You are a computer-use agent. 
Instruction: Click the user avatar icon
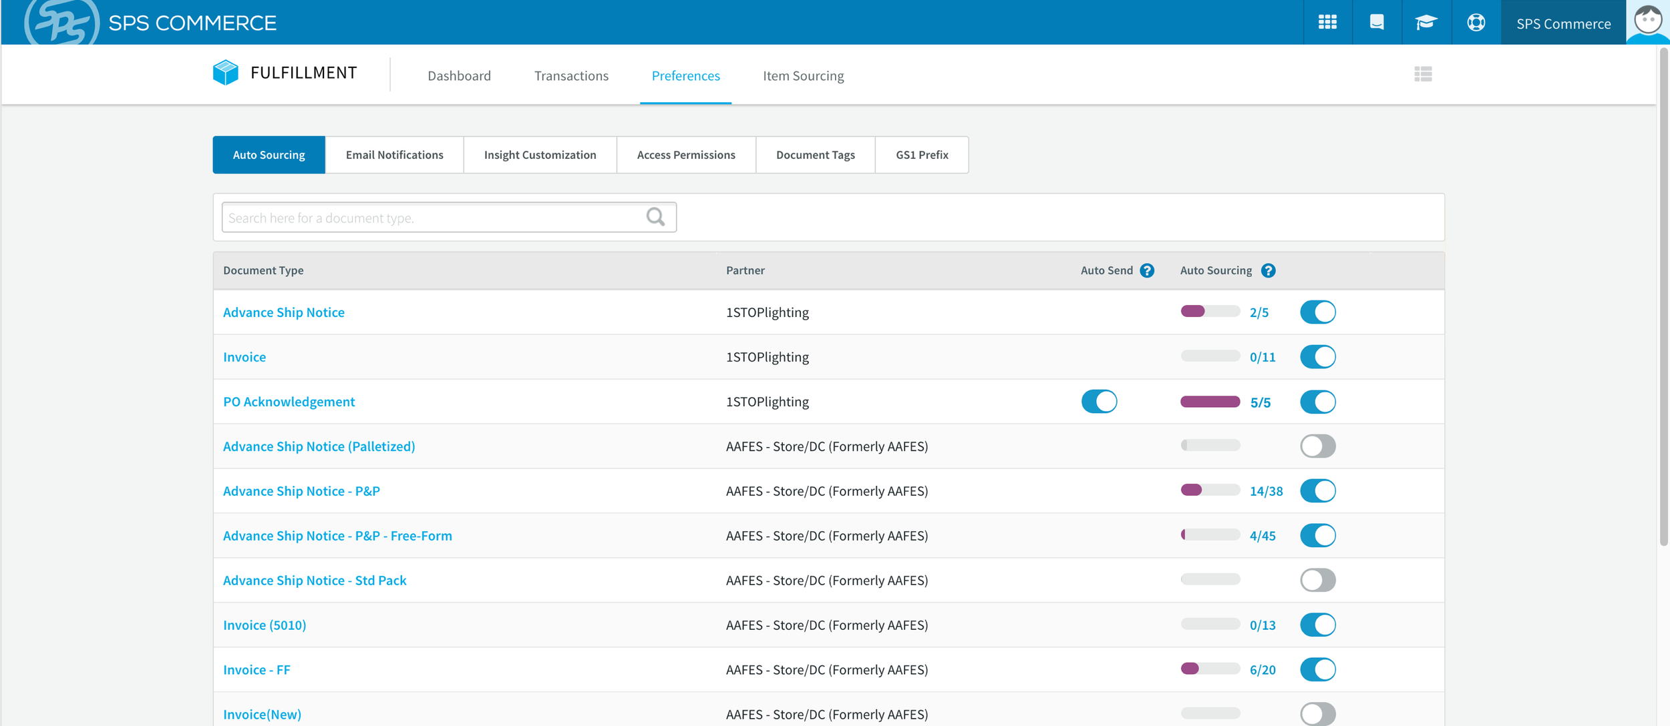click(x=1648, y=22)
